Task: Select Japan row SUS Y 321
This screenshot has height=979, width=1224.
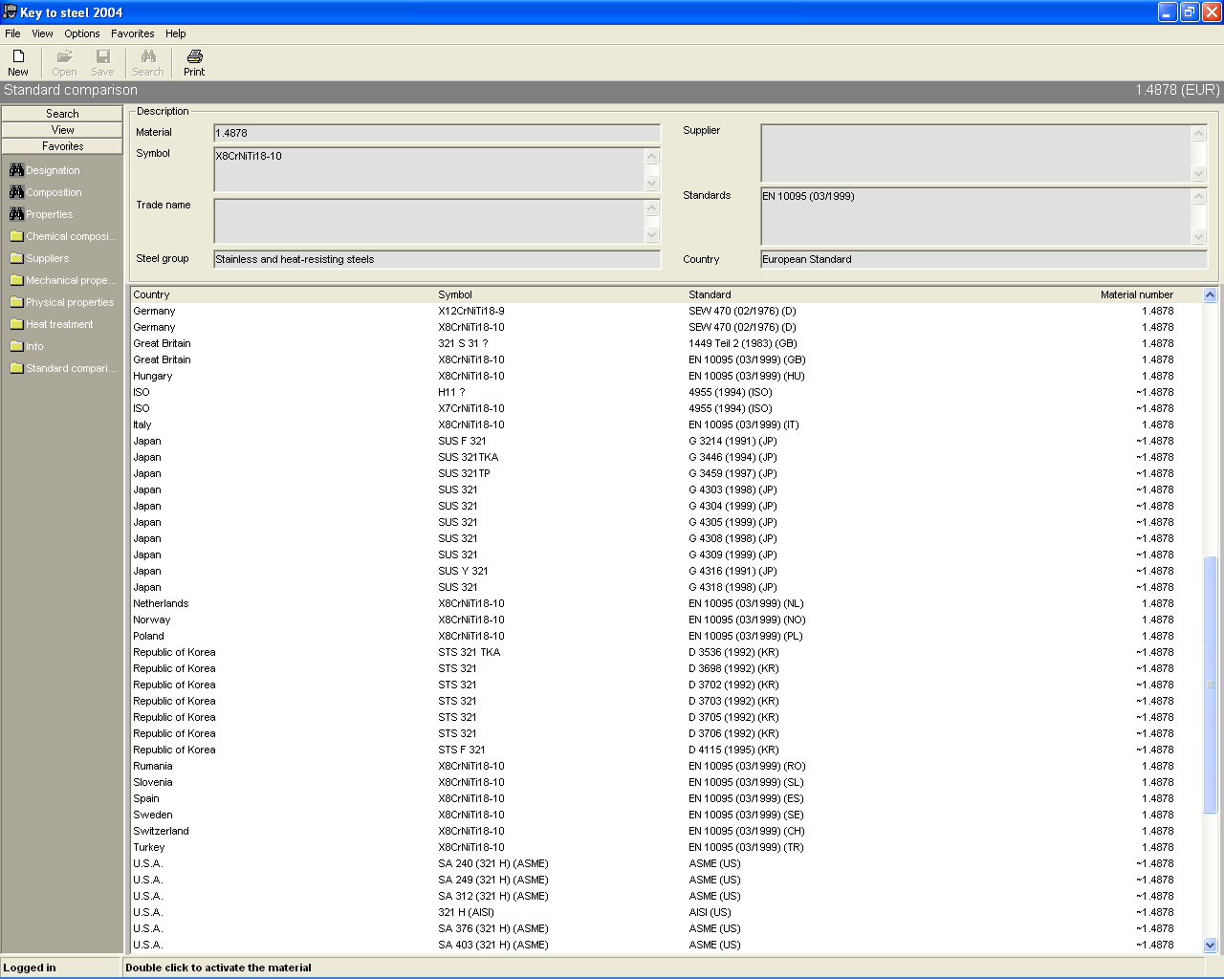Action: [x=666, y=571]
